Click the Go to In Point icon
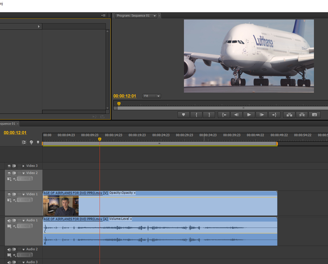The height and width of the screenshot is (264, 328). pos(224,115)
